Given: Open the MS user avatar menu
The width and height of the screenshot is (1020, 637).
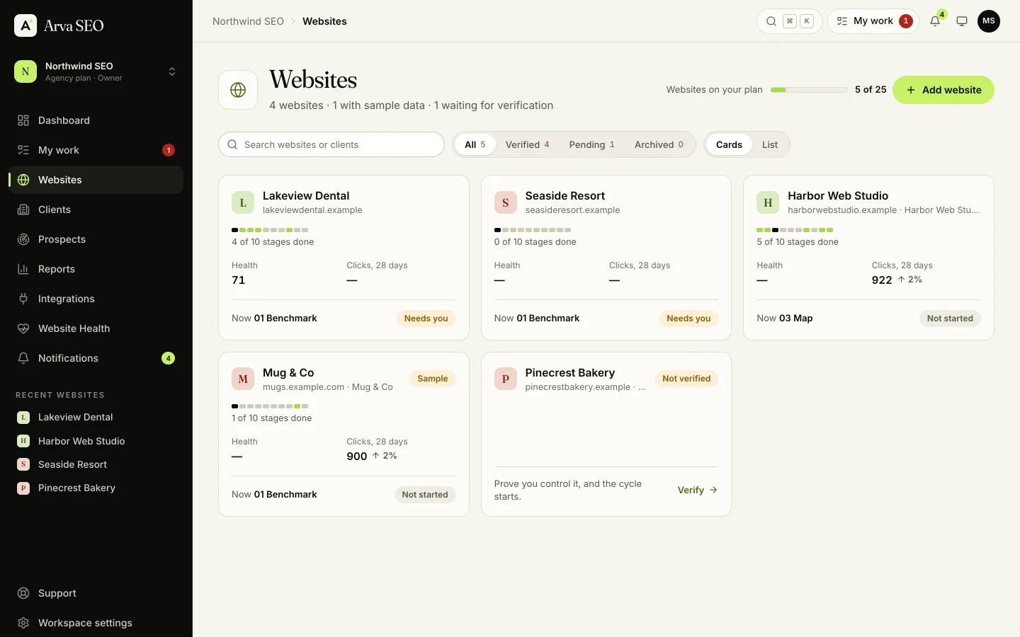Looking at the screenshot, I should tap(989, 21).
